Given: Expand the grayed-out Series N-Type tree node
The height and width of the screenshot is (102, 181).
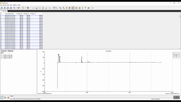Looking at the screenshot, I should click(1, 54).
